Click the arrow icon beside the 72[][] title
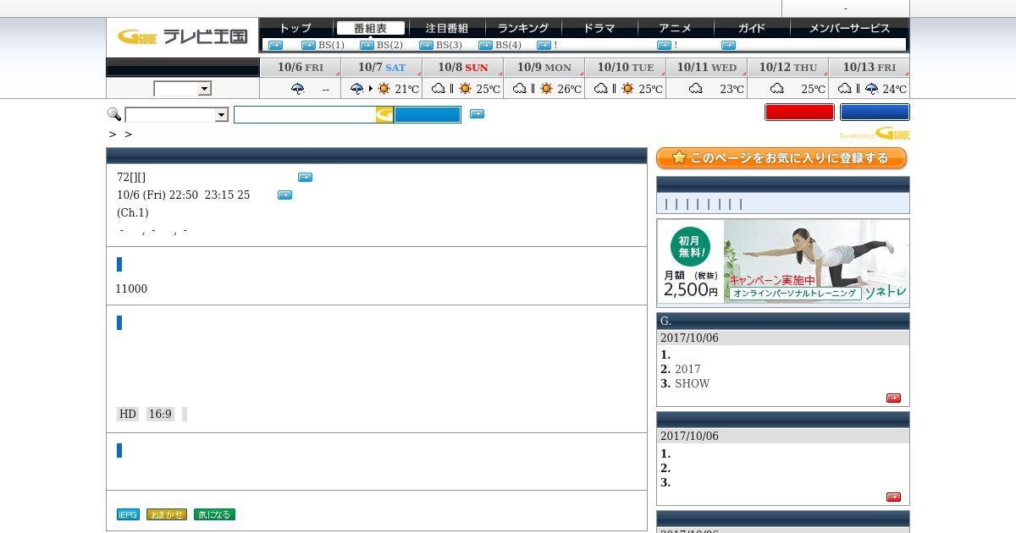The image size is (1016, 533). 305,178
